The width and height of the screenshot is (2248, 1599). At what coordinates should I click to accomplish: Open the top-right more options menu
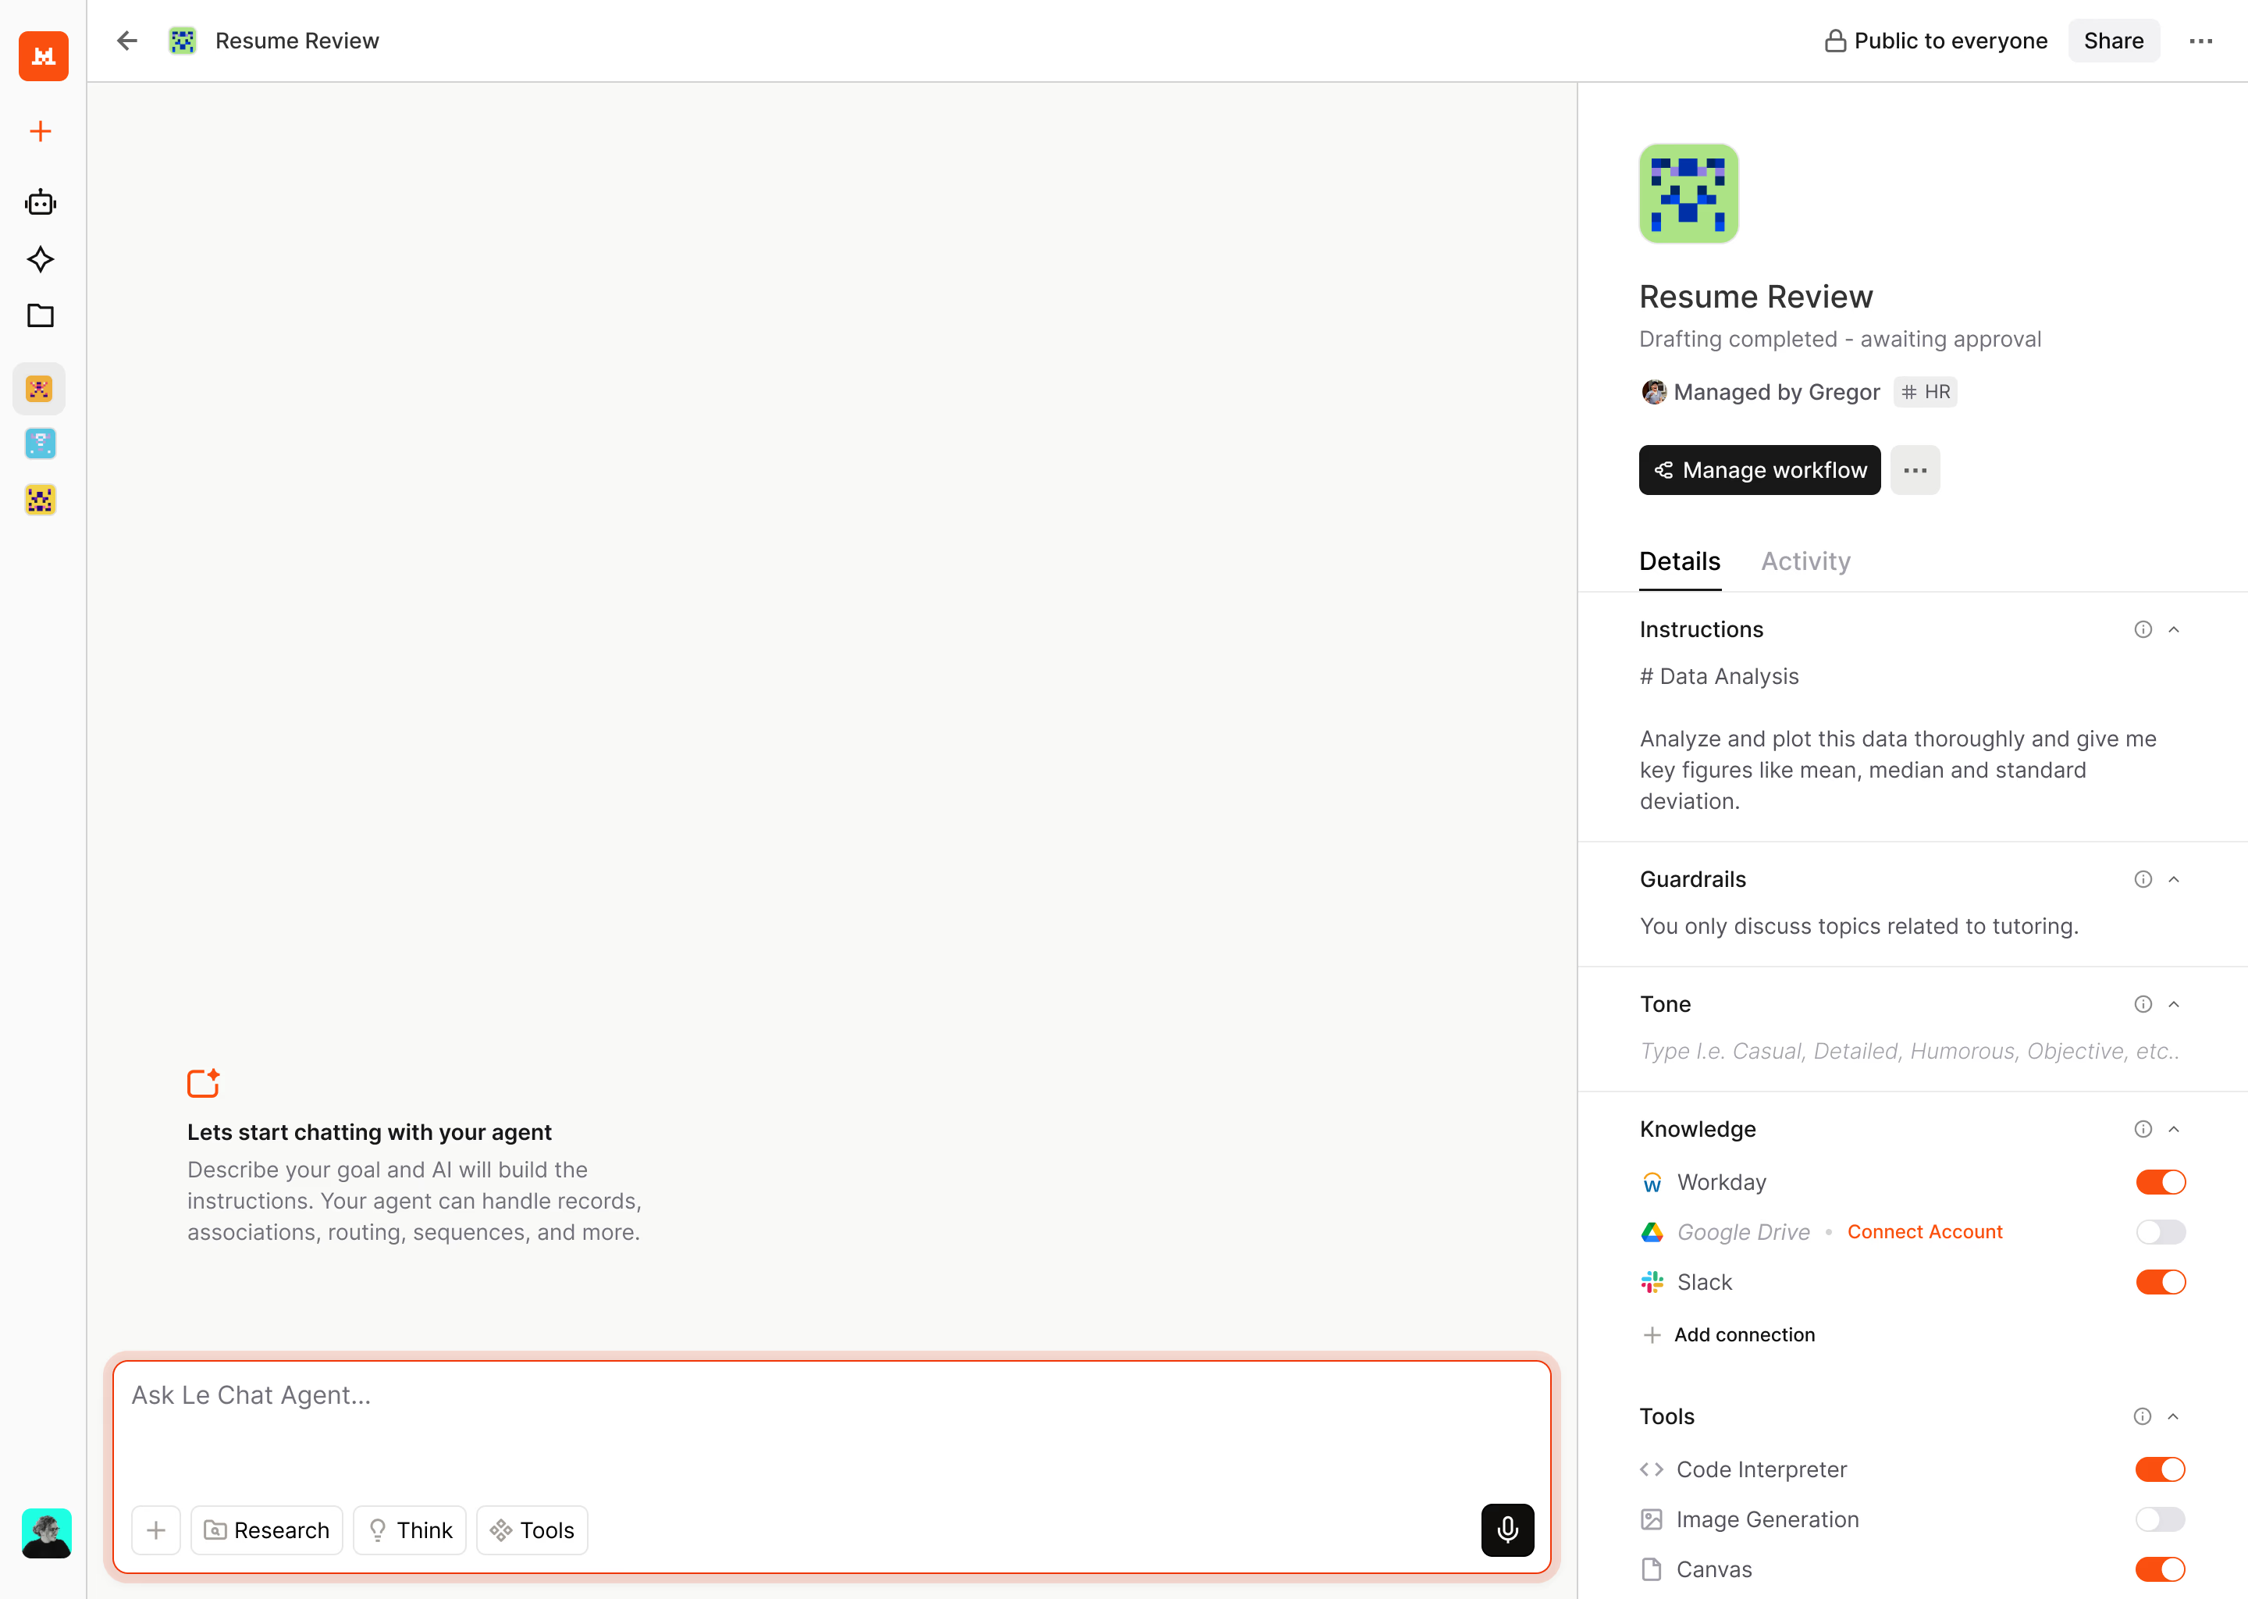(2200, 41)
